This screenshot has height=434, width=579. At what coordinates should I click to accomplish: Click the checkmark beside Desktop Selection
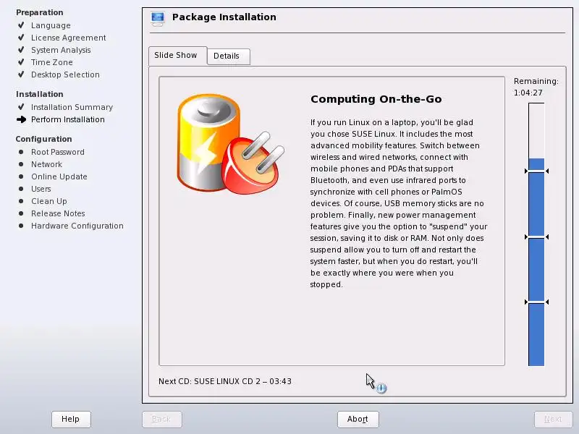click(21, 75)
